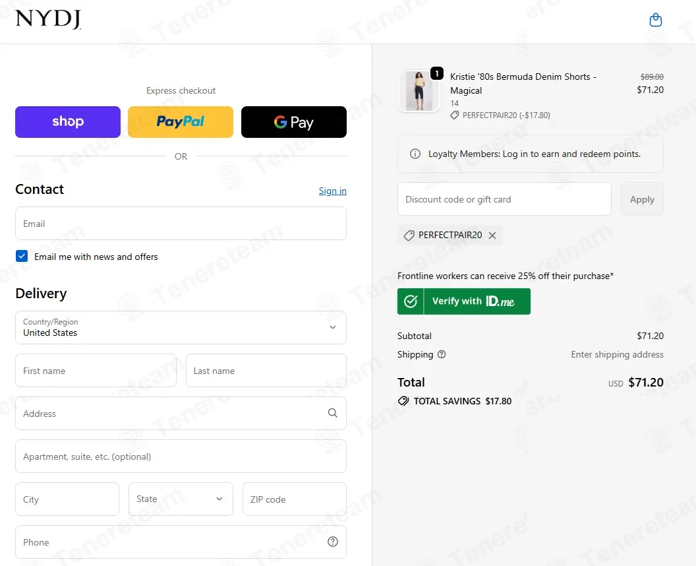The height and width of the screenshot is (566, 696).
Task: Click the phone field help icon
Action: click(x=332, y=542)
